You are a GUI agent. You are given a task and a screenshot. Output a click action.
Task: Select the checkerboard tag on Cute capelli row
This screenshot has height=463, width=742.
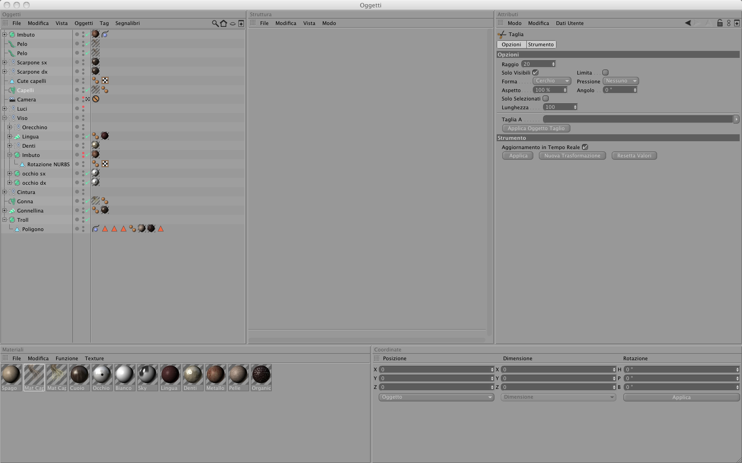pyautogui.click(x=105, y=81)
